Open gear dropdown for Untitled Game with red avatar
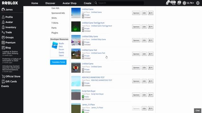 (151, 67)
